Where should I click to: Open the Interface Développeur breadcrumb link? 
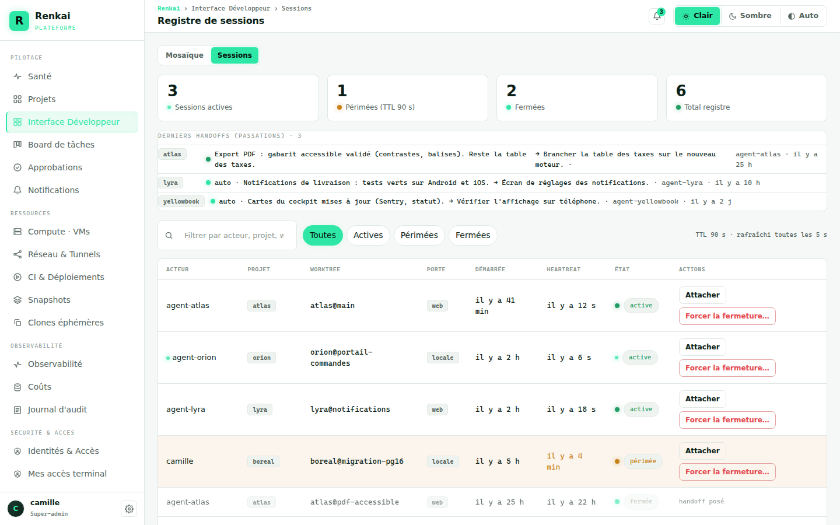(230, 8)
